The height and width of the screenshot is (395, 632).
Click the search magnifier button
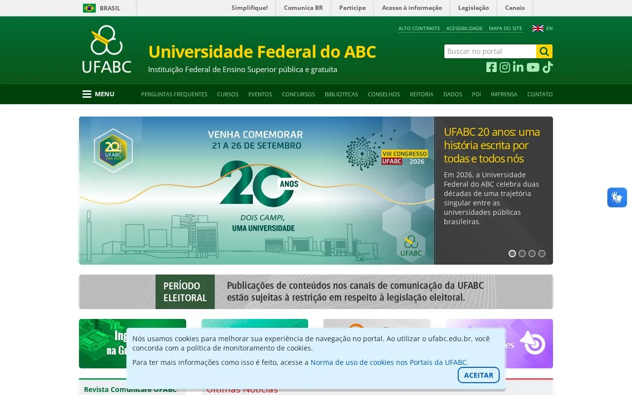pos(544,51)
